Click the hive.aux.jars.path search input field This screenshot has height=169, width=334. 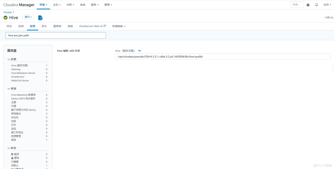56,35
